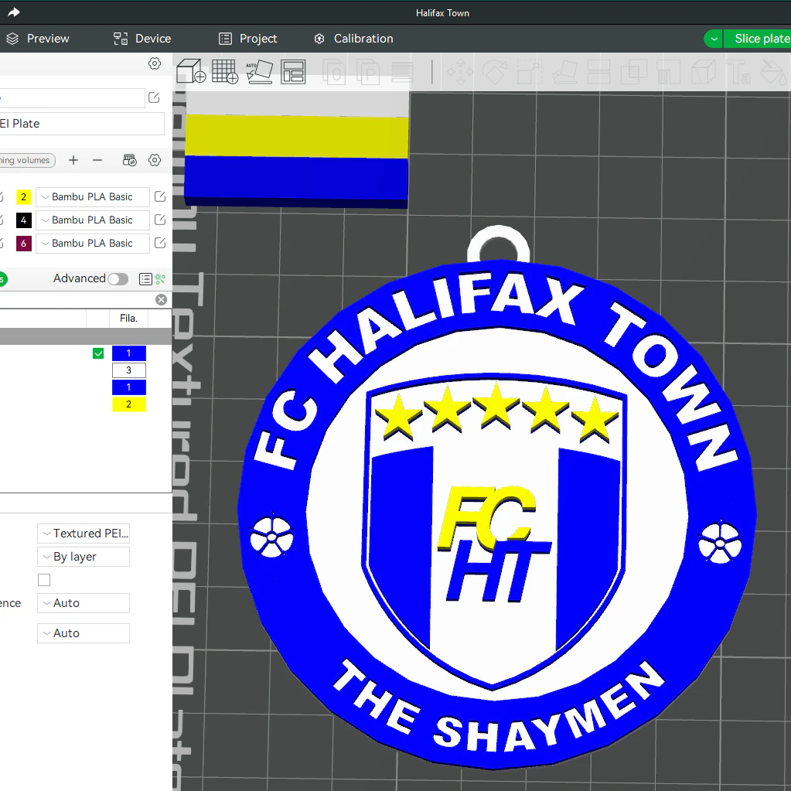Click the redo arrow in the title bar
The image size is (791, 791).
tap(13, 12)
